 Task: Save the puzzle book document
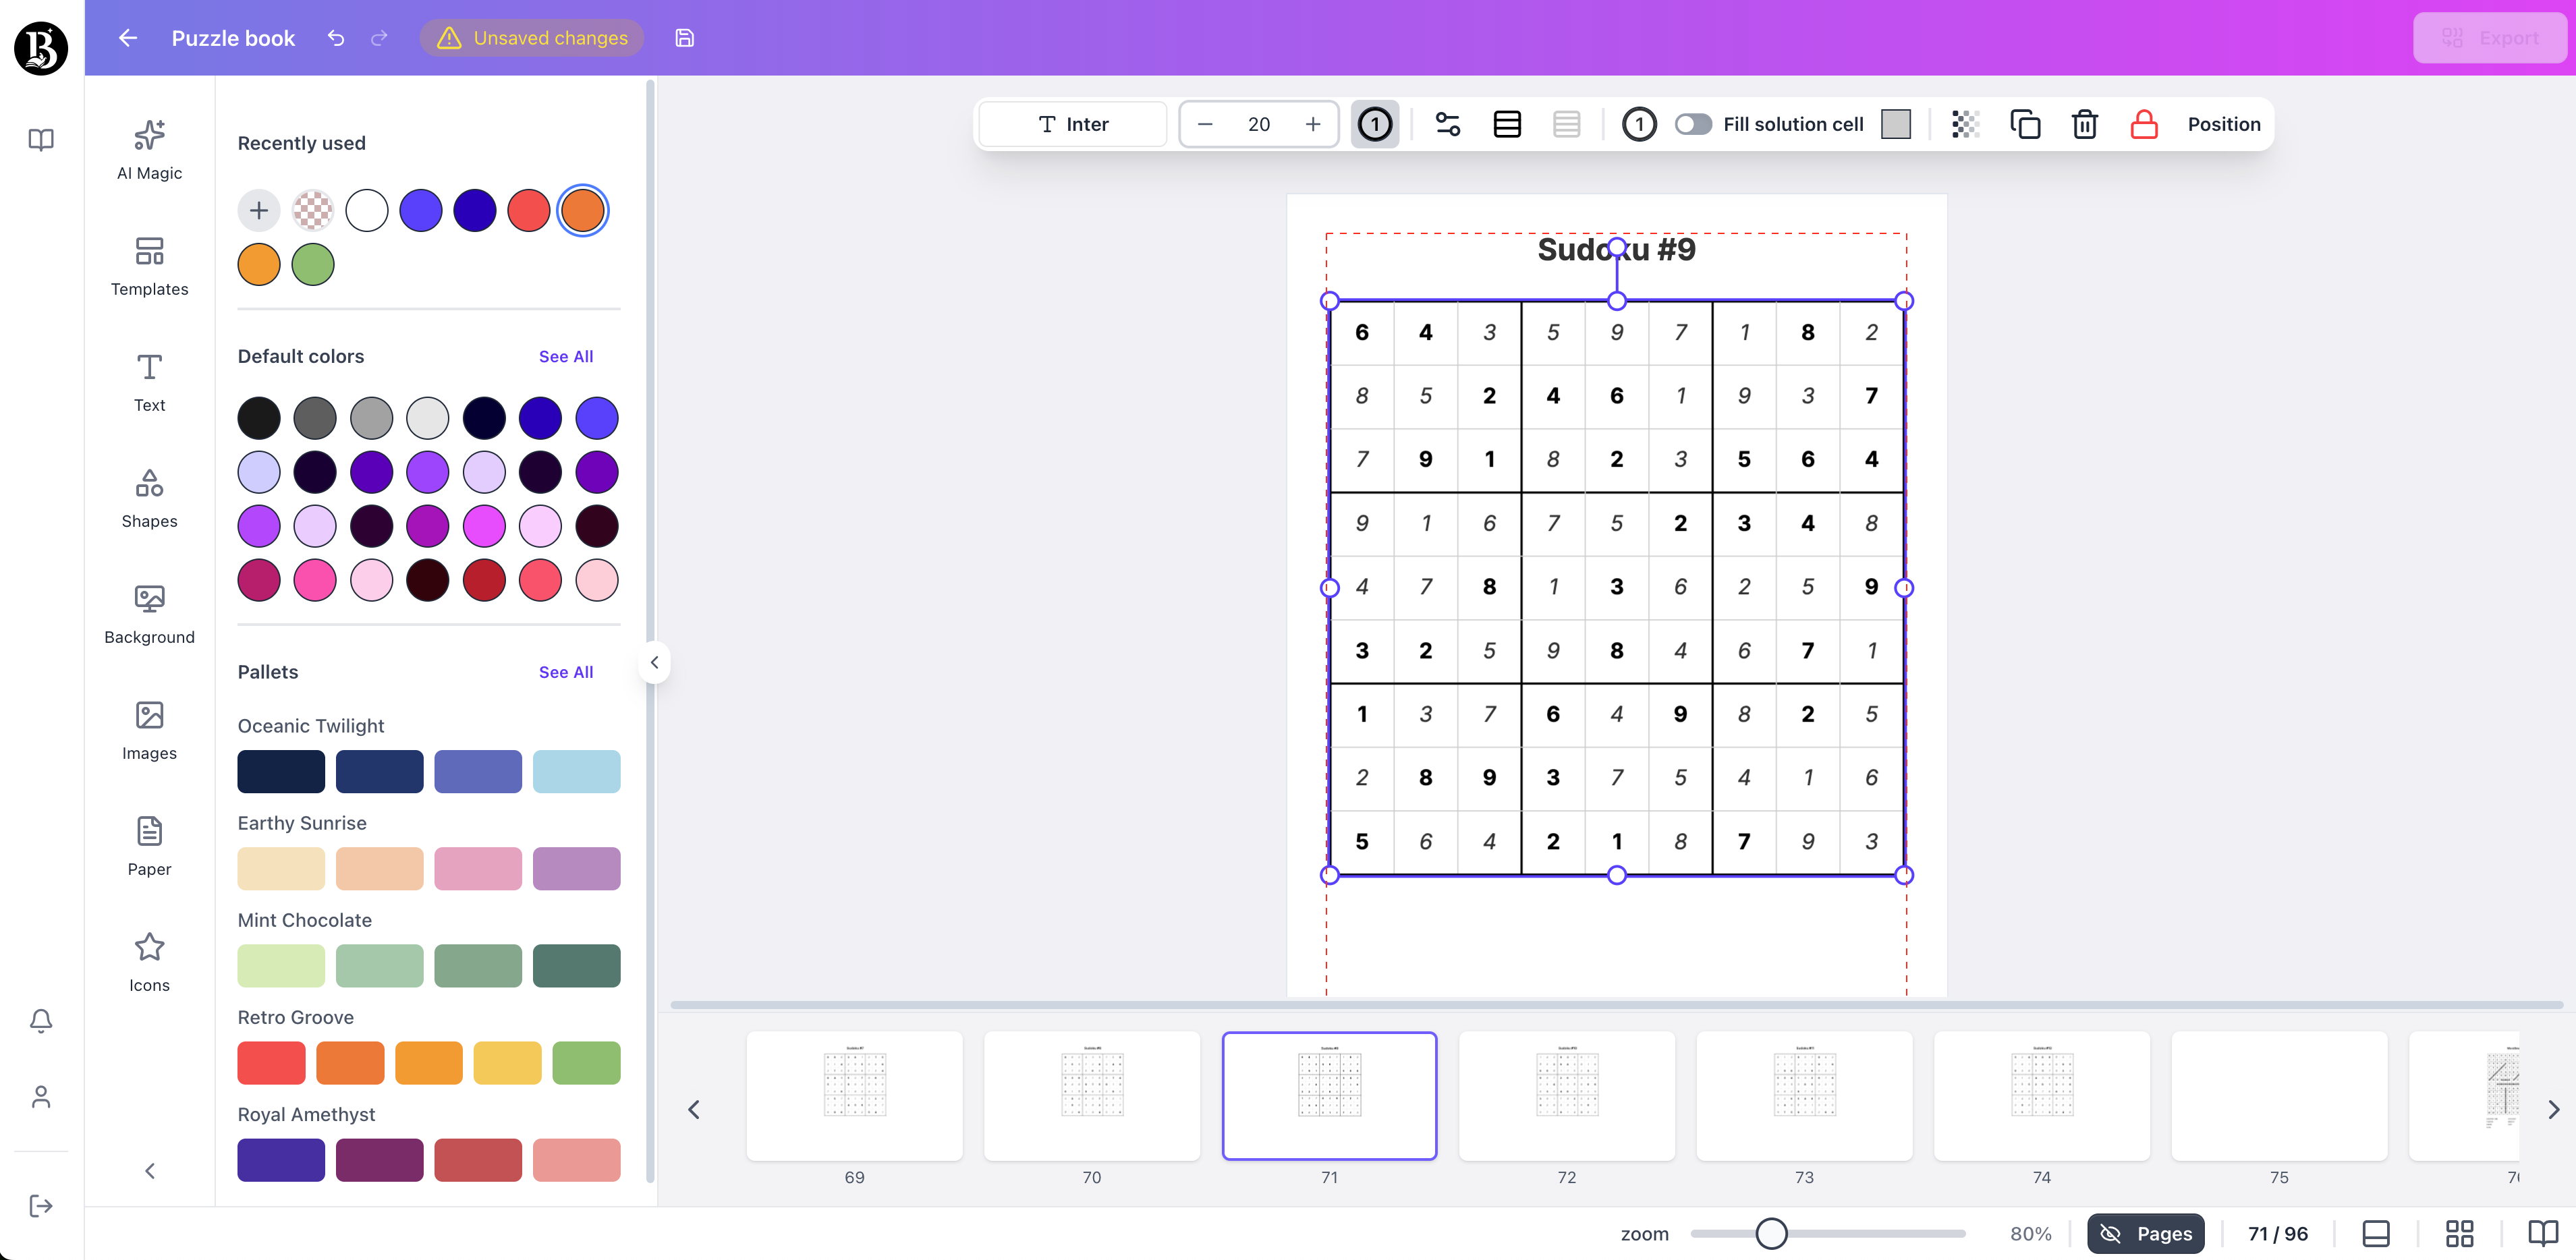pos(684,38)
